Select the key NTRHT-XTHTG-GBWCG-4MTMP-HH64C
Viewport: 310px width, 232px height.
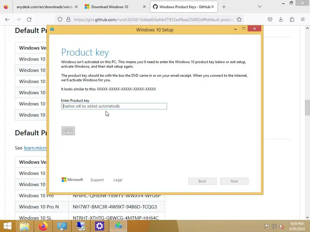116,218
